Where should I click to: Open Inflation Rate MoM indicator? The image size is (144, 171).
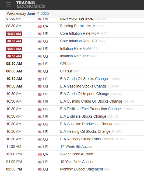coord(75,48)
